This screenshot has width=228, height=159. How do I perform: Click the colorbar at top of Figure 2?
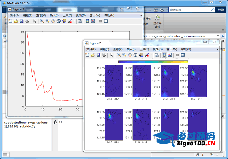click(x=153, y=61)
